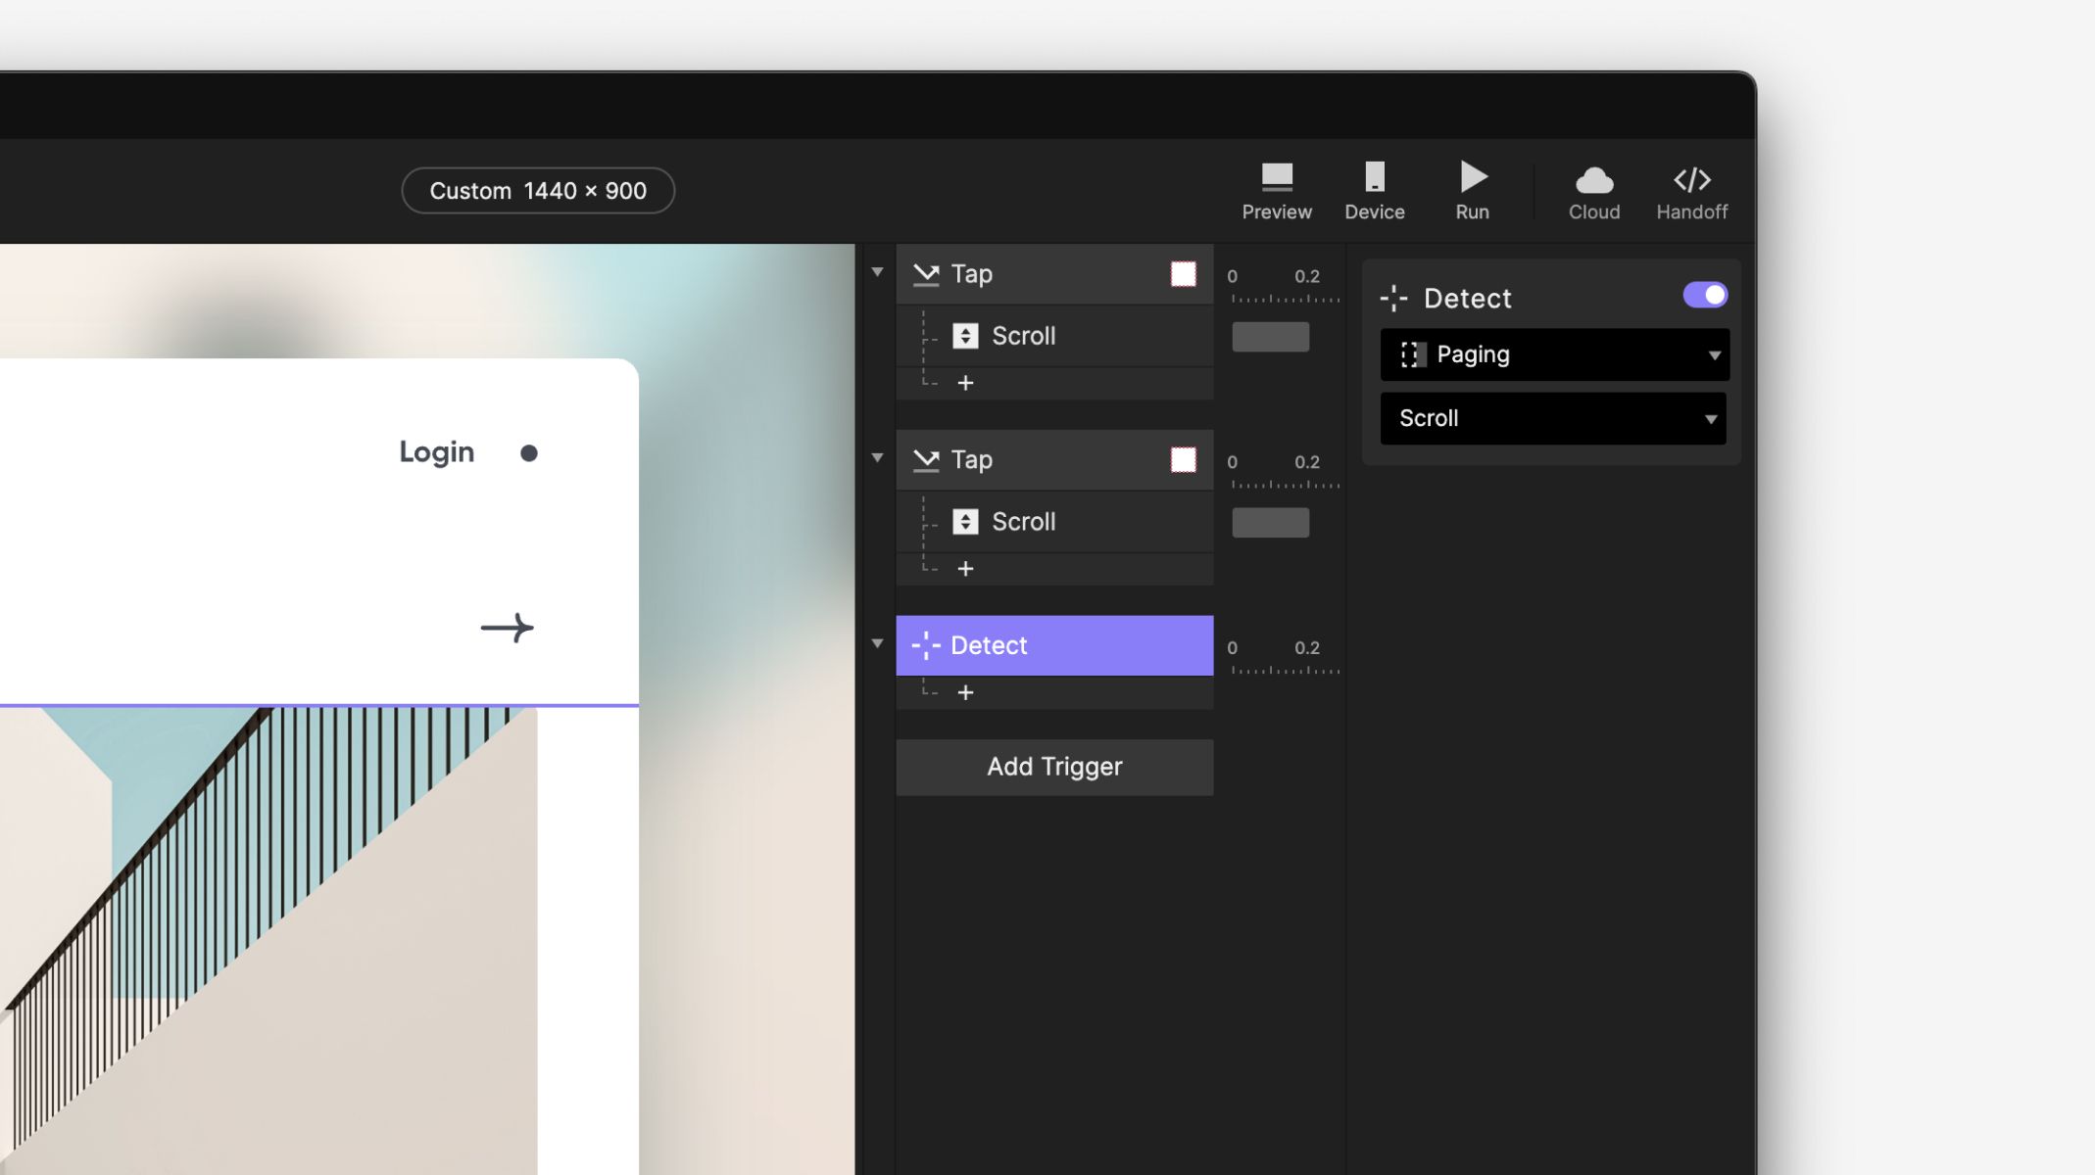Select the Detect trigger row
This screenshot has width=2095, height=1175.
[1053, 645]
